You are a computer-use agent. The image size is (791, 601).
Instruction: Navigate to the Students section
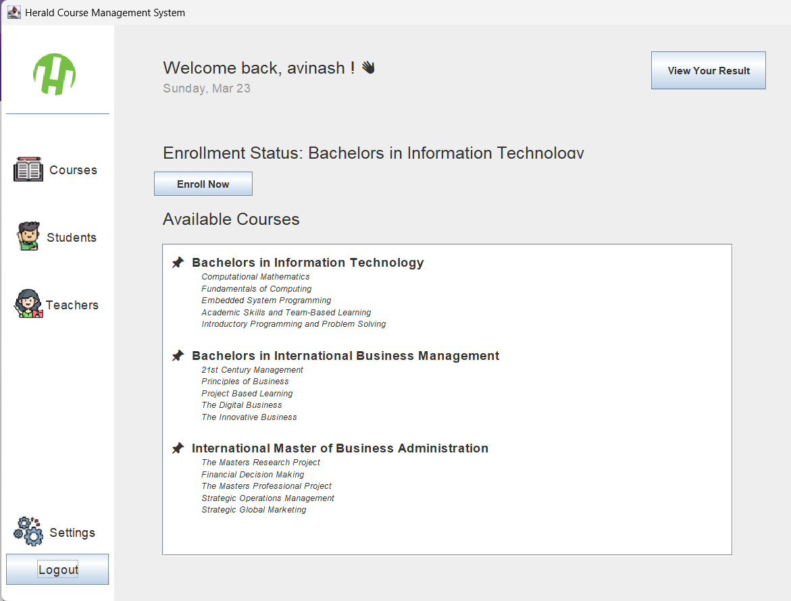[x=72, y=237]
